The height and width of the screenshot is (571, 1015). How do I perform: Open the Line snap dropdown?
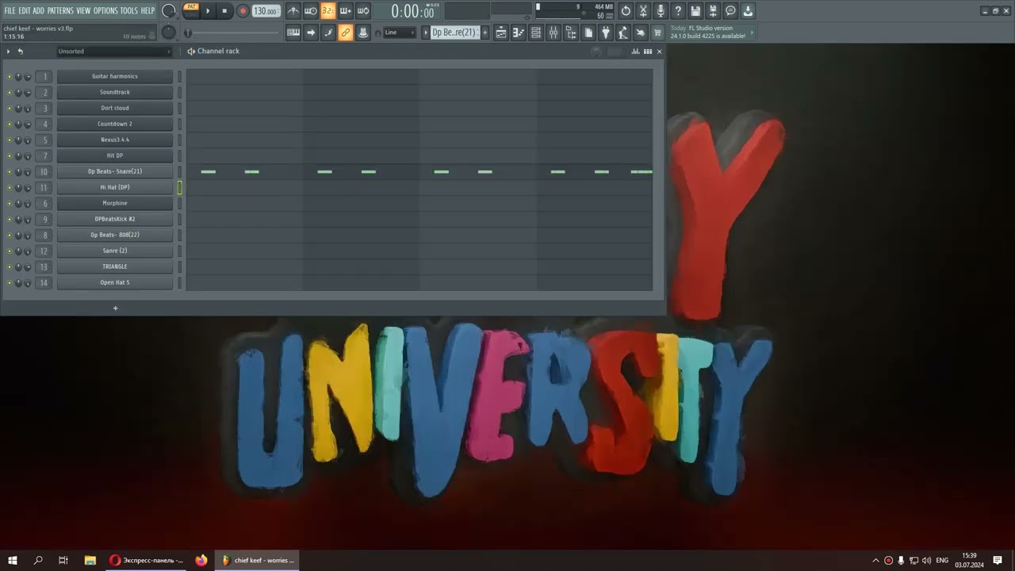pos(400,33)
